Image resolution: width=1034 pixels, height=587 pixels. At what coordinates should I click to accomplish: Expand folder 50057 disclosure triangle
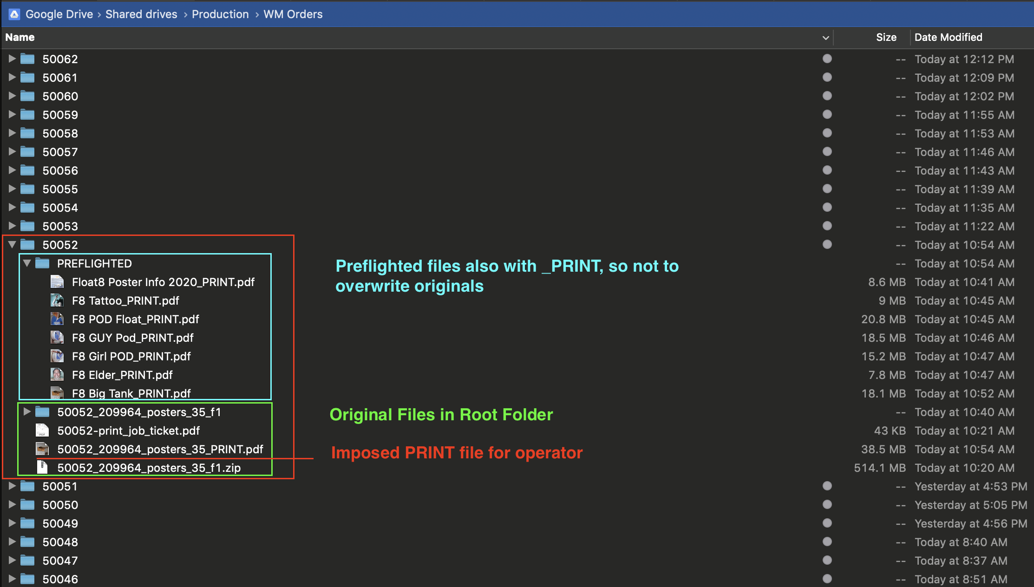[x=12, y=152]
